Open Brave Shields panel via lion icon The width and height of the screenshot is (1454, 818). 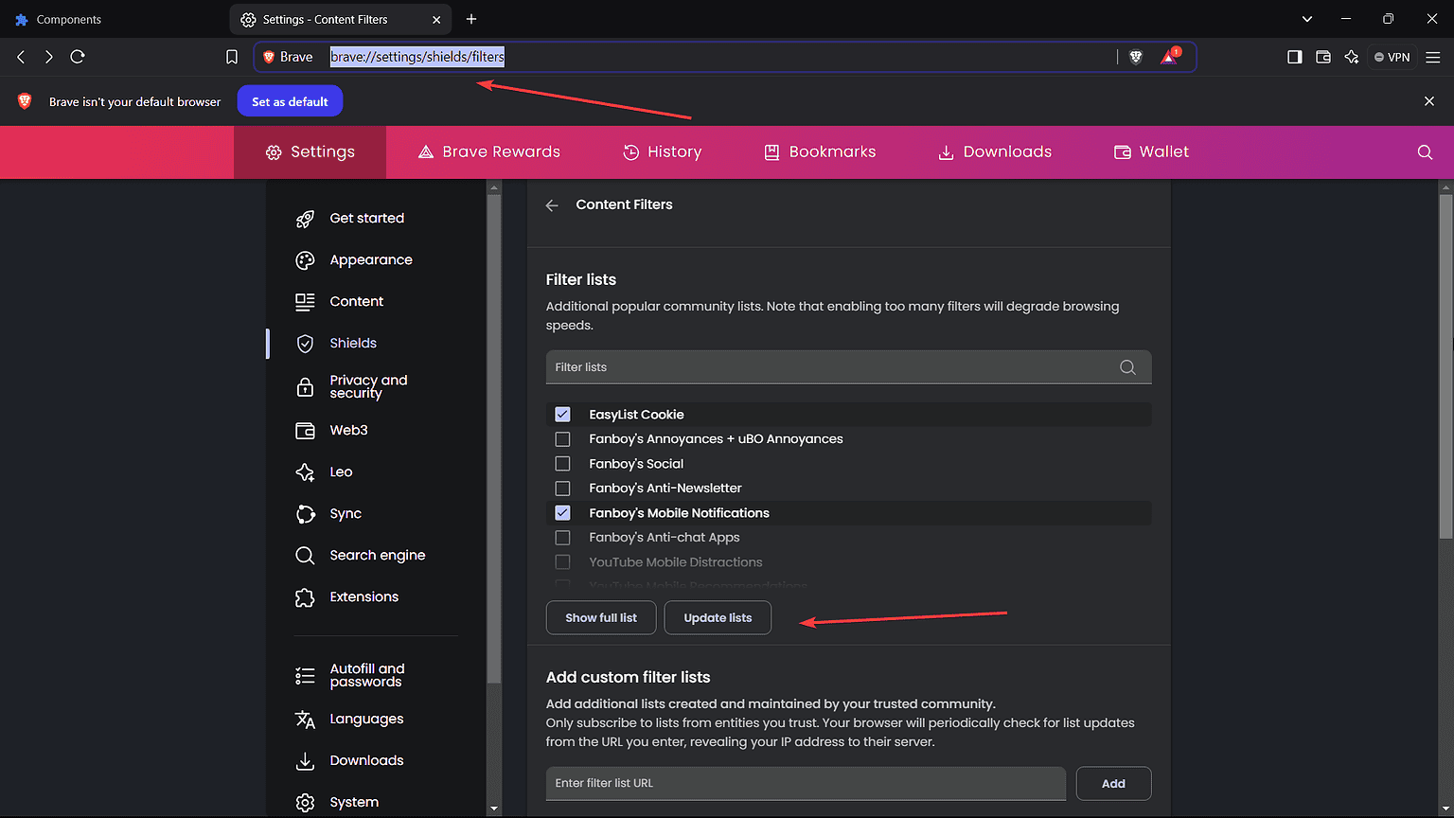click(1135, 57)
